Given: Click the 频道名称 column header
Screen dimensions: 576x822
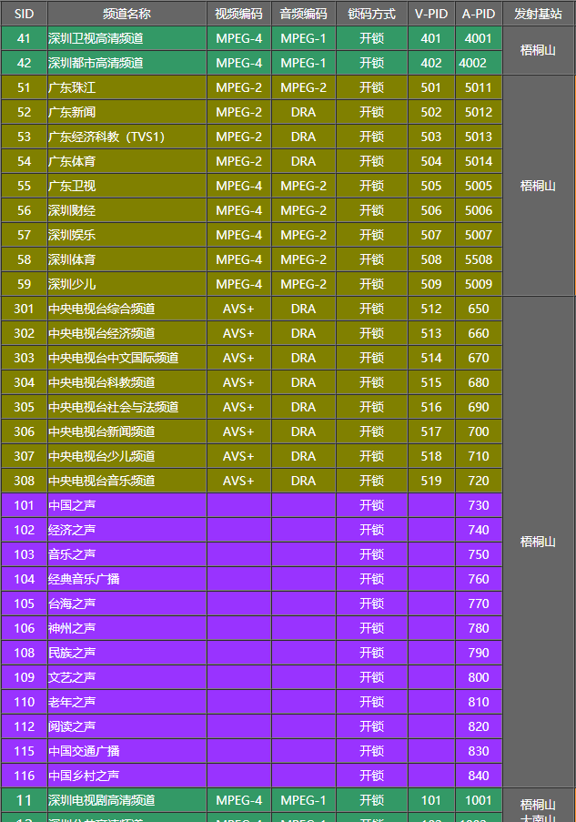Looking at the screenshot, I should point(126,14).
